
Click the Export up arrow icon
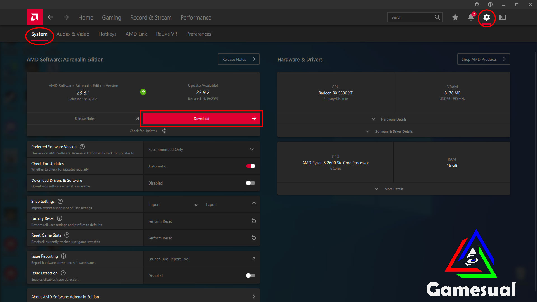(254, 204)
